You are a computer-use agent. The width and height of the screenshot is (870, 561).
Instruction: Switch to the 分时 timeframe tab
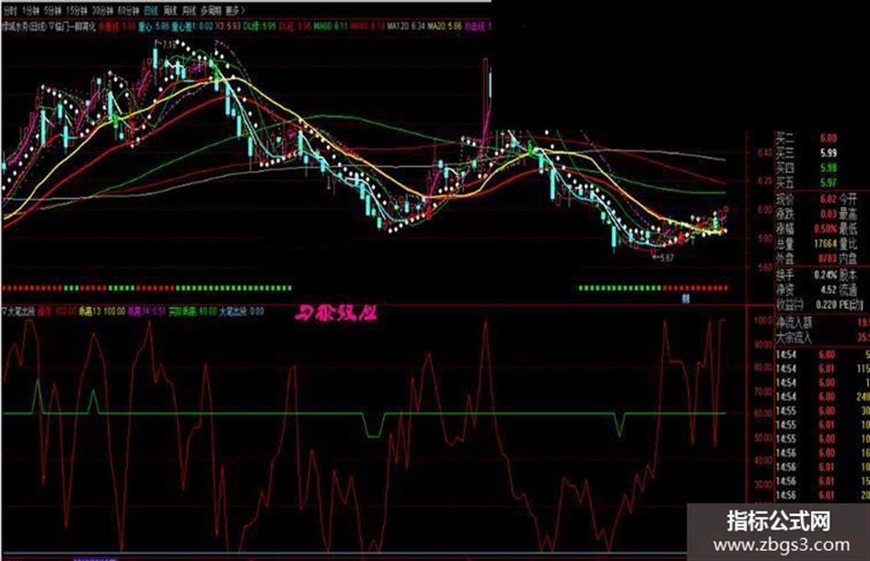click(10, 10)
